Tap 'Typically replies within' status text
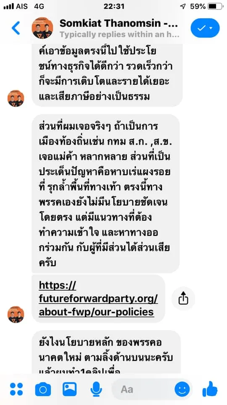 119,34
